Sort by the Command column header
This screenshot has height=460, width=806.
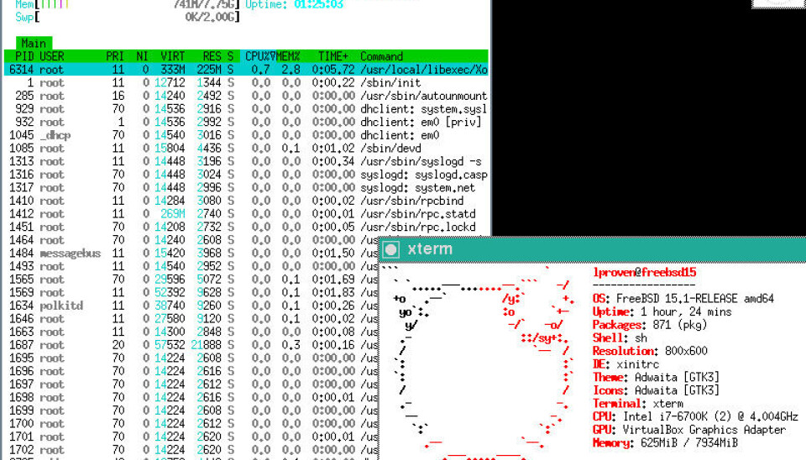(381, 56)
